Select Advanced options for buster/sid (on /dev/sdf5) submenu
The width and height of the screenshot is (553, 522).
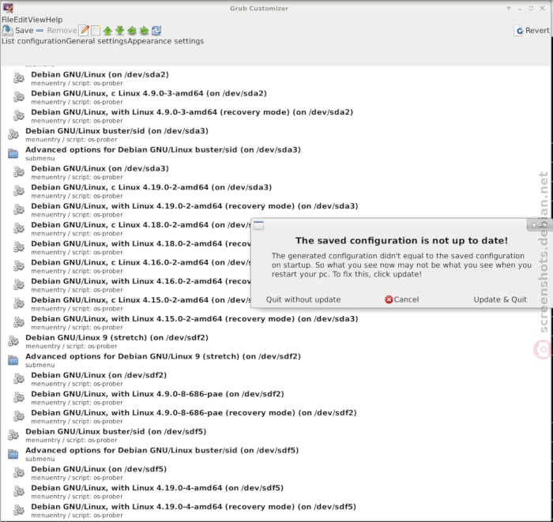pos(162,454)
